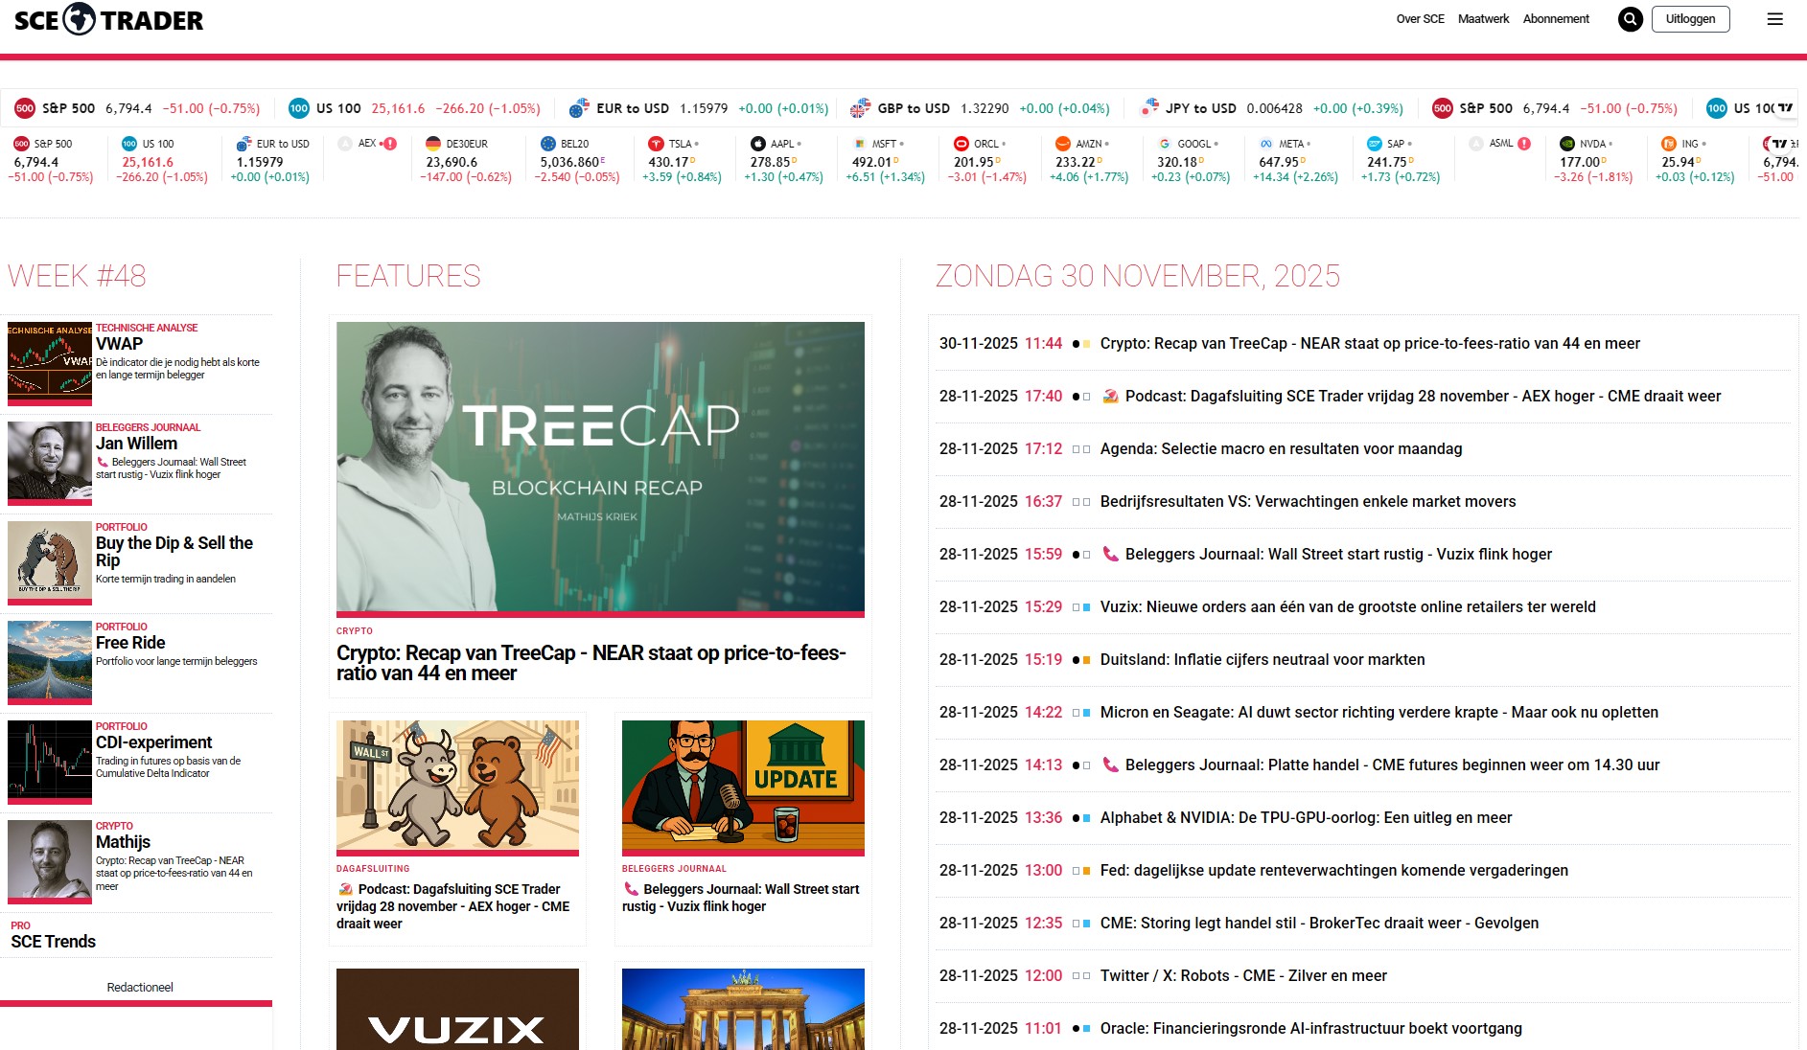
Task: Open the 17:12 'Agenda: Selectie macro en resultaten' headline
Action: click(1281, 448)
